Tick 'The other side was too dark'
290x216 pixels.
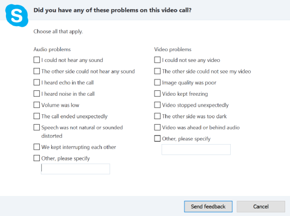click(157, 116)
